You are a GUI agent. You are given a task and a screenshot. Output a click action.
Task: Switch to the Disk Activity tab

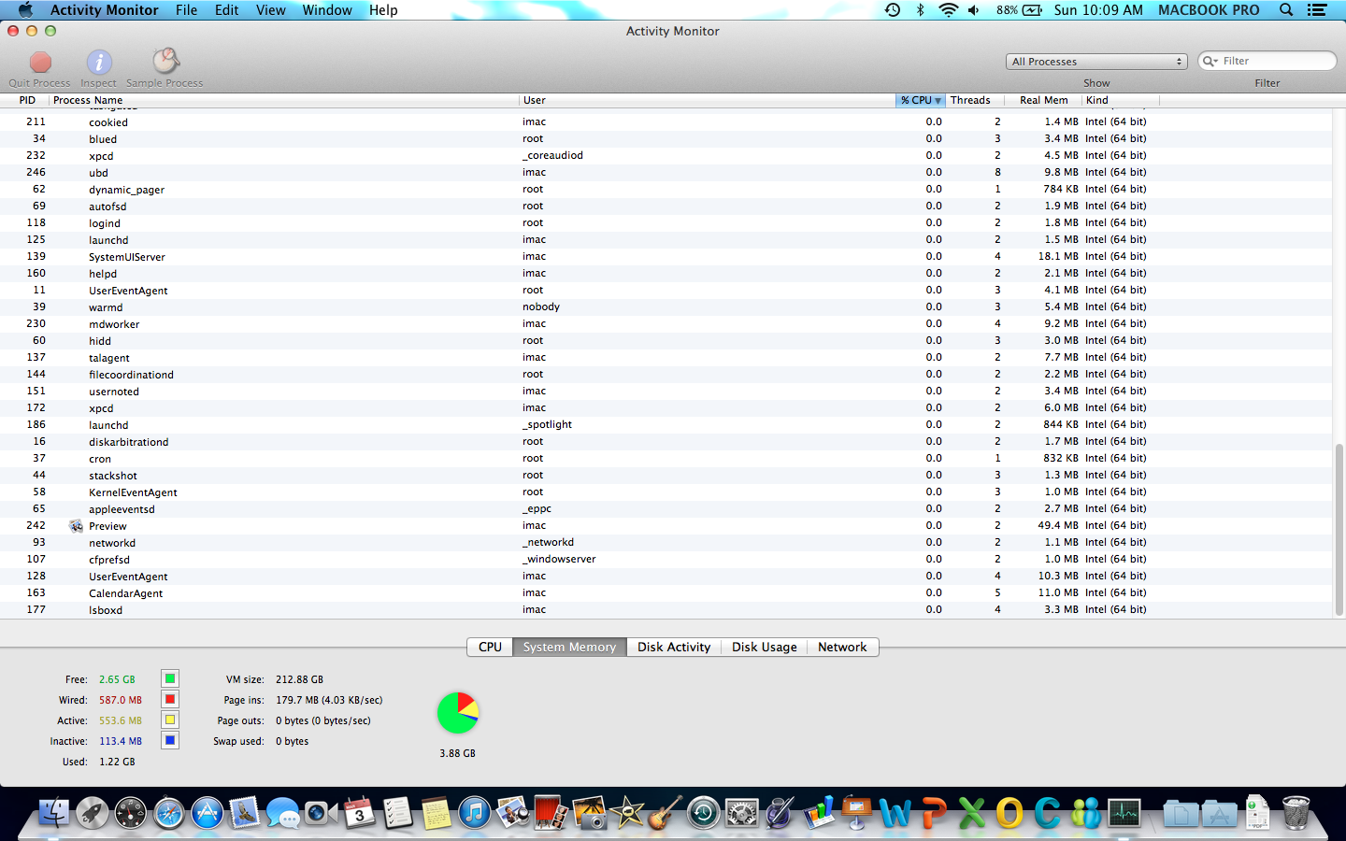pos(674,647)
